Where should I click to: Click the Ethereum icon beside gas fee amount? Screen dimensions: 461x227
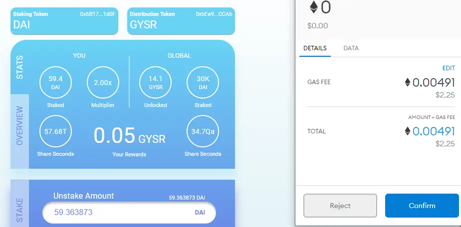tap(408, 83)
